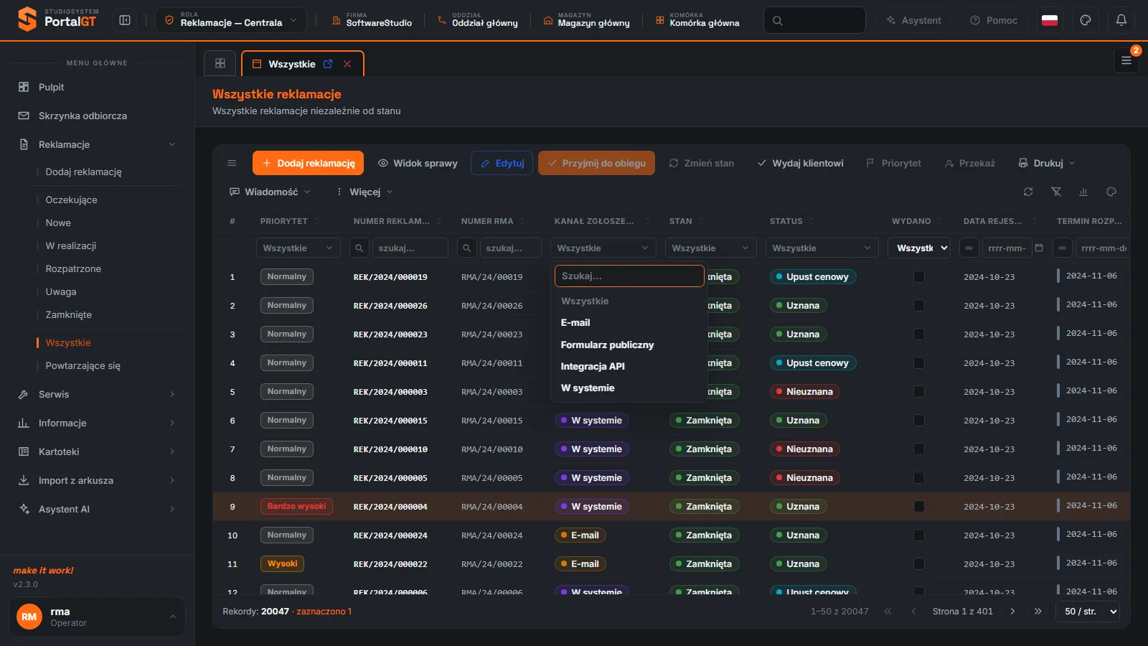This screenshot has width=1148, height=646.
Task: Open W realizacji list in sidebar
Action: point(70,245)
